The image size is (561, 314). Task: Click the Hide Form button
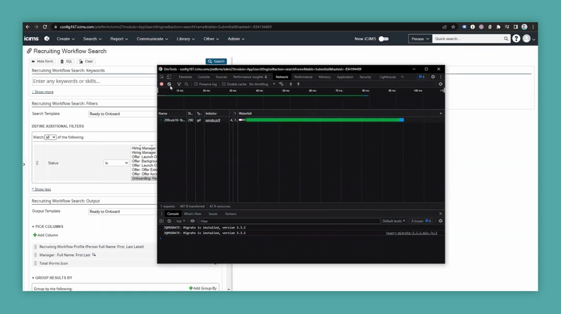coord(42,61)
